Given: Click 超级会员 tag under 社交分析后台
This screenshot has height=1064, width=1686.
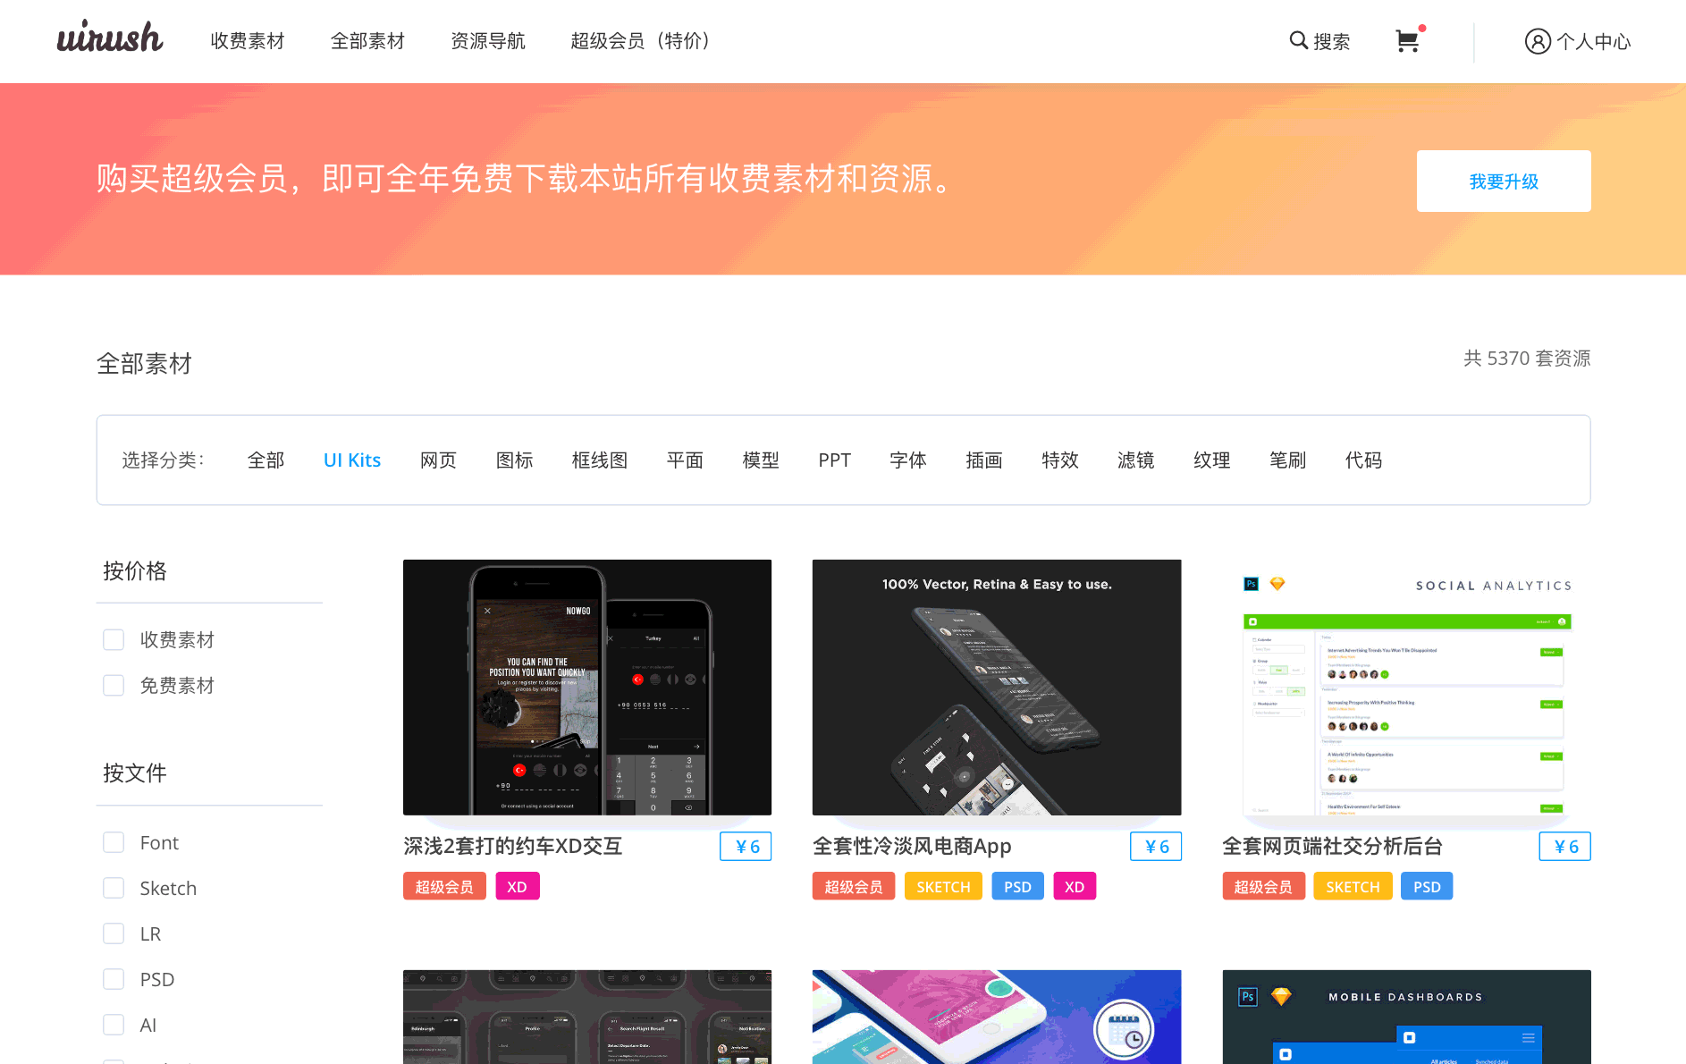Looking at the screenshot, I should [1263, 887].
